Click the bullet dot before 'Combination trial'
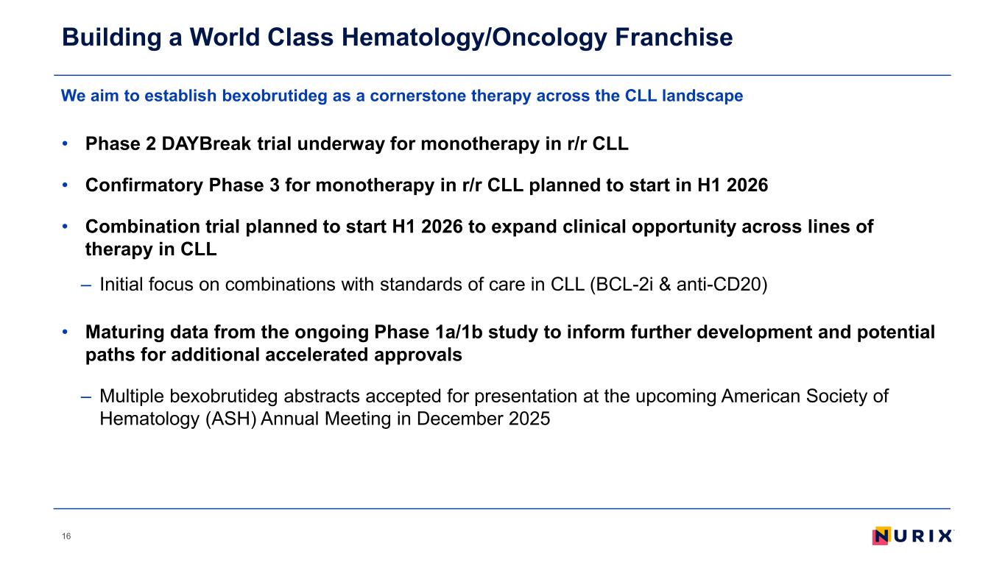This screenshot has height=565, width=1005. (x=66, y=227)
